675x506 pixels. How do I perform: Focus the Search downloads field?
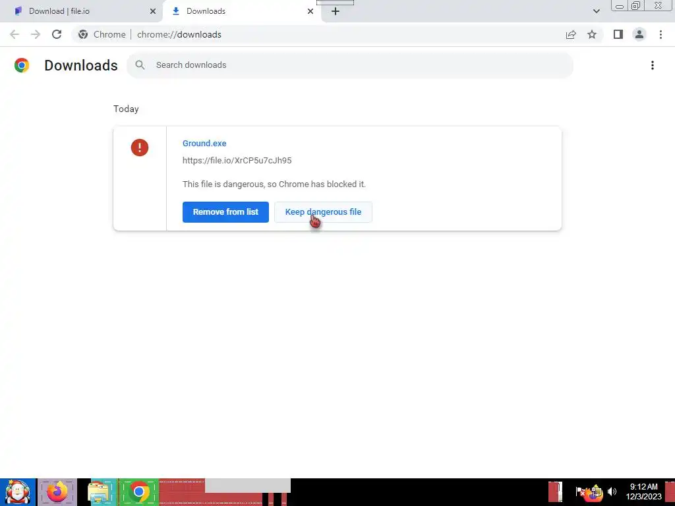350,65
